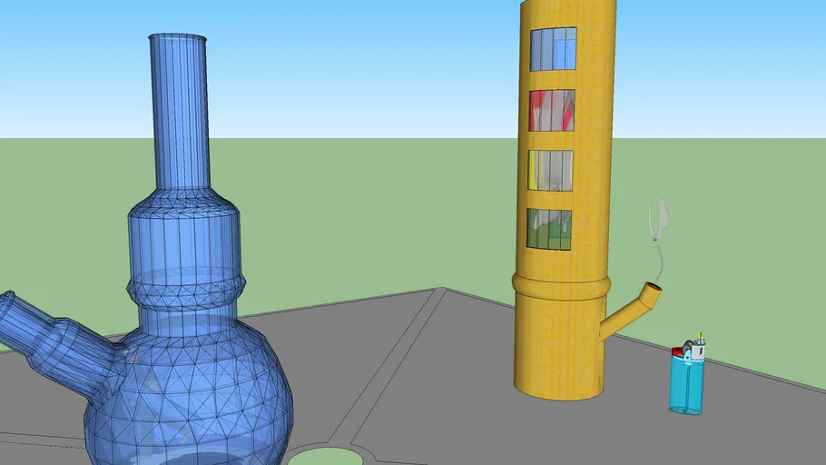Click the yellow-tinted third tower window
826x465 pixels.
point(551,170)
